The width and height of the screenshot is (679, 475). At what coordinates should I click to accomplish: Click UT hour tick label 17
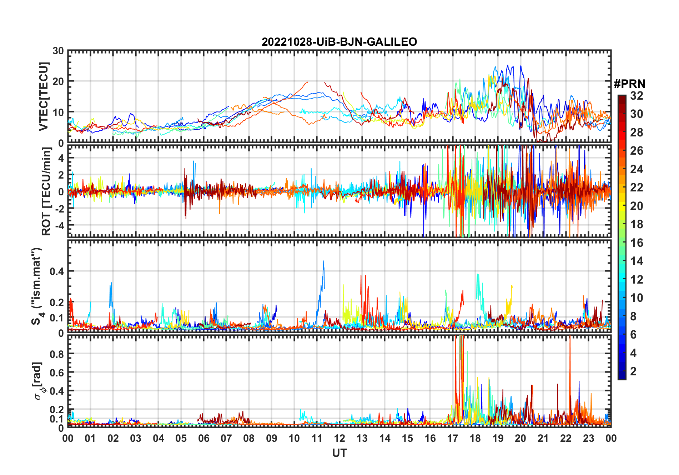(x=453, y=438)
